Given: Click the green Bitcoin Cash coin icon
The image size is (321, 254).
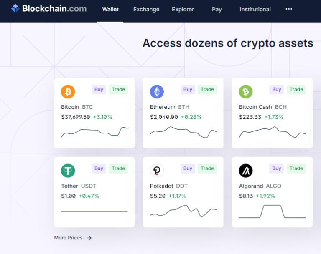Looking at the screenshot, I should pyautogui.click(x=246, y=91).
